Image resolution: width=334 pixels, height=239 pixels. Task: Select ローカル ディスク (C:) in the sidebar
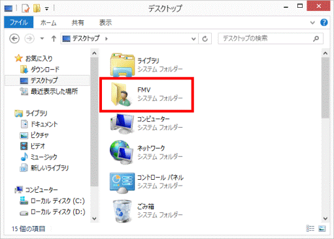[x=52, y=201]
